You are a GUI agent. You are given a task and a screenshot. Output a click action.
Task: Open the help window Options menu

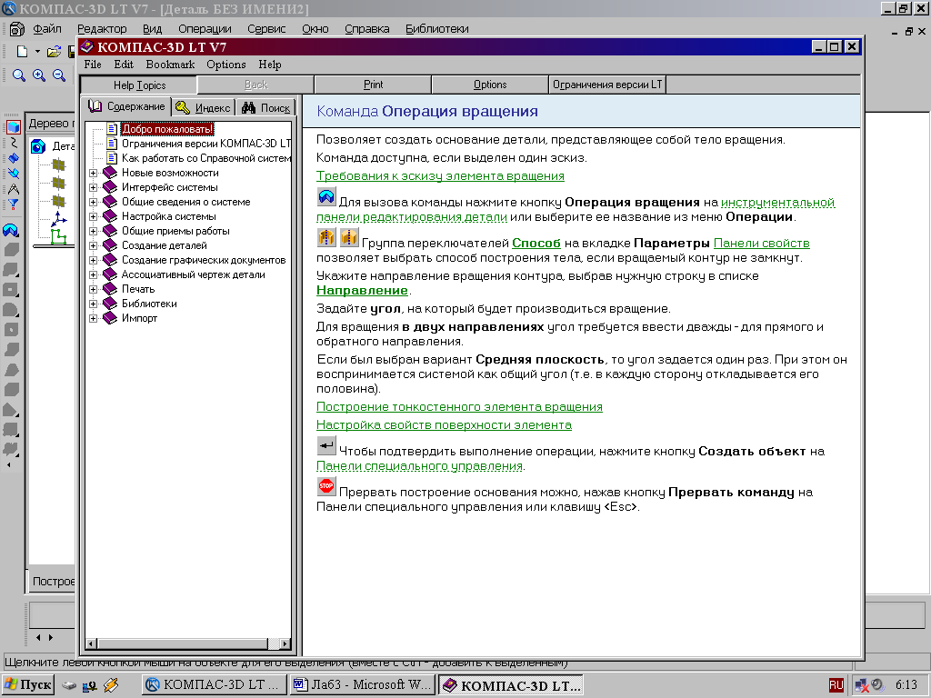click(226, 65)
